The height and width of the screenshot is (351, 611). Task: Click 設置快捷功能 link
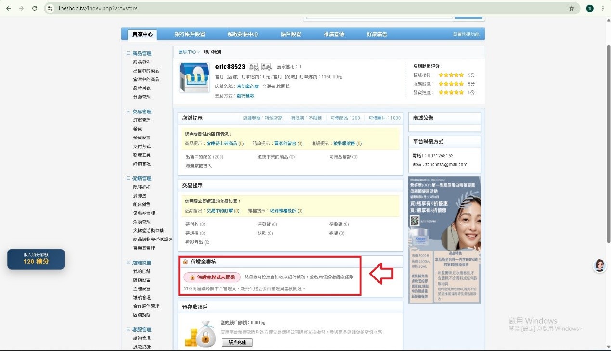click(x=466, y=34)
